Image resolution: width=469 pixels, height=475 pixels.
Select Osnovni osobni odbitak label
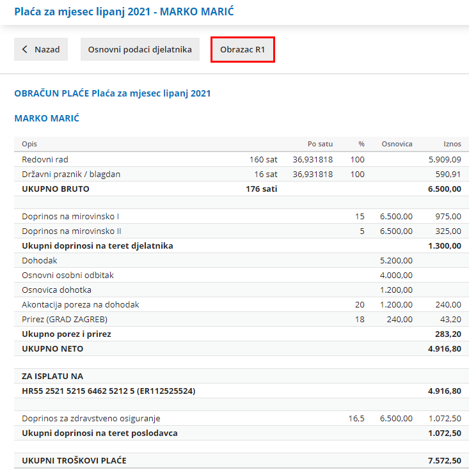(68, 275)
